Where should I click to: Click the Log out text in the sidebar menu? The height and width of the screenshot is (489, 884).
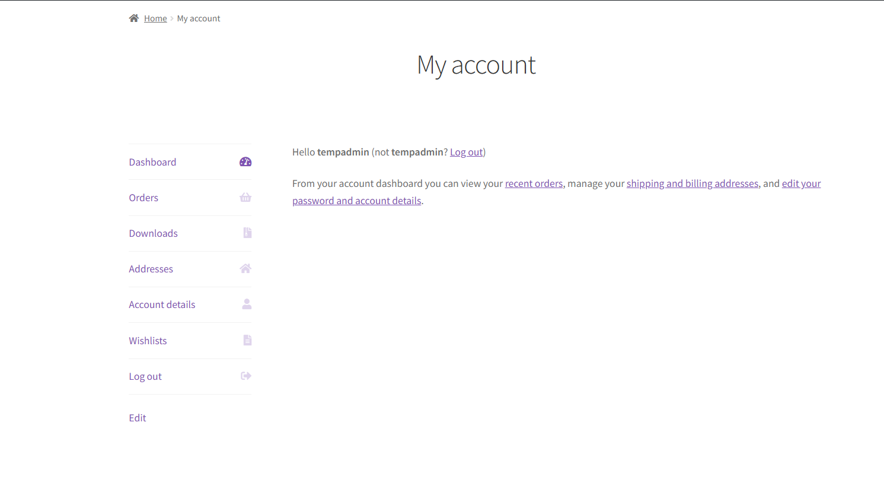click(145, 376)
